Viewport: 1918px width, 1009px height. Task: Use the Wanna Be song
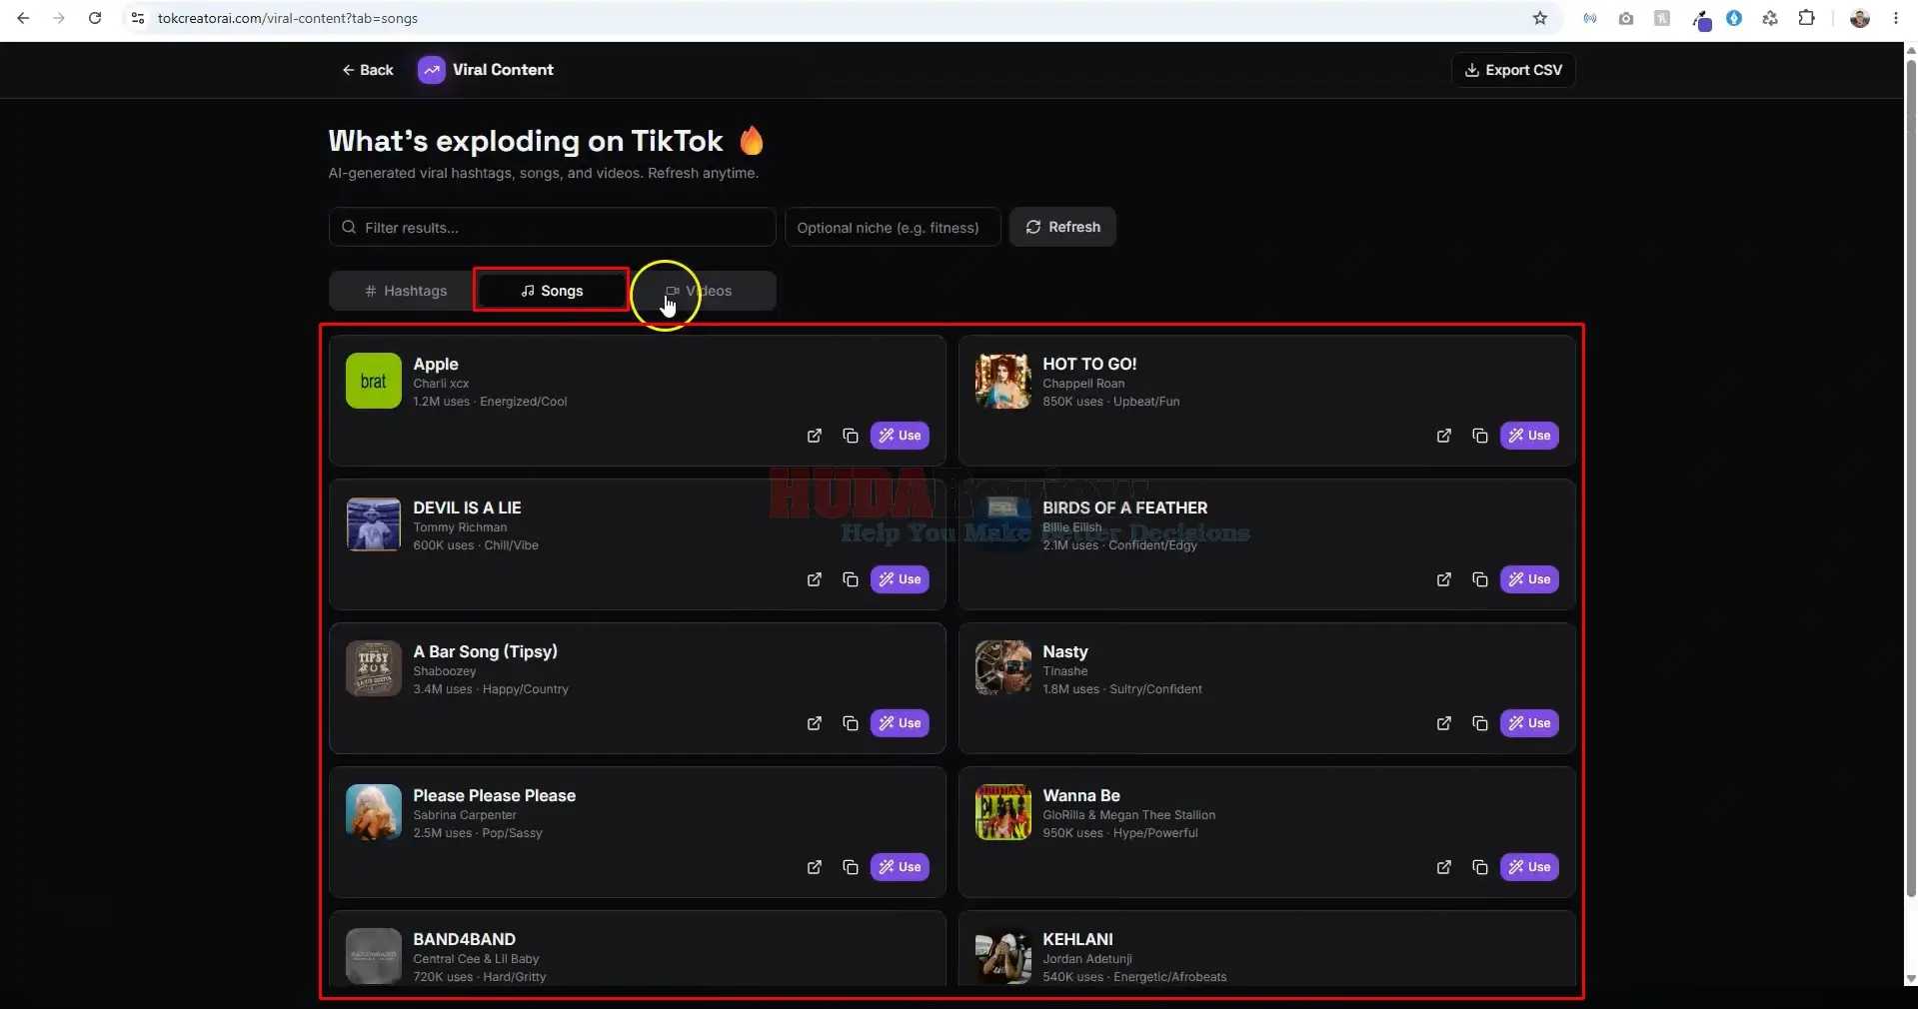pos(1529,867)
